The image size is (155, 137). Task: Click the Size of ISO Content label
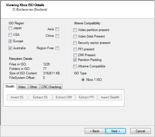coord(23,73)
